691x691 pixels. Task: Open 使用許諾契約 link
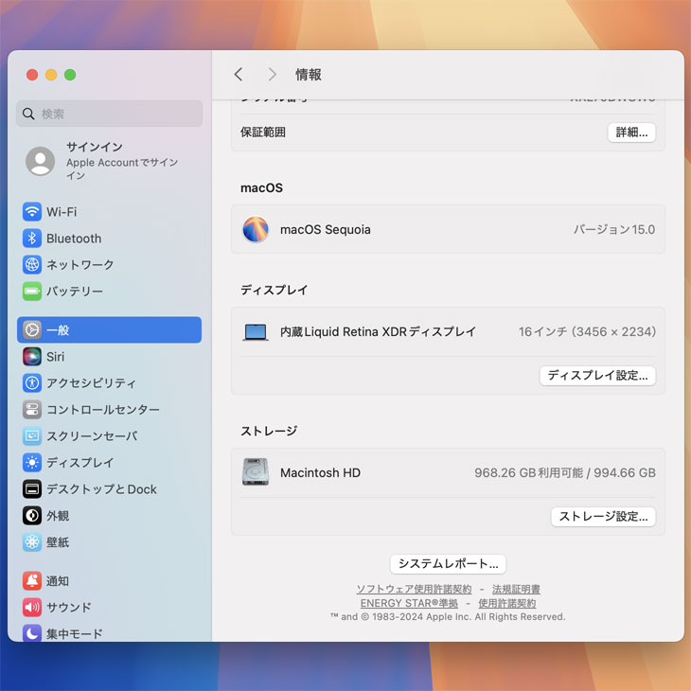[x=507, y=603]
